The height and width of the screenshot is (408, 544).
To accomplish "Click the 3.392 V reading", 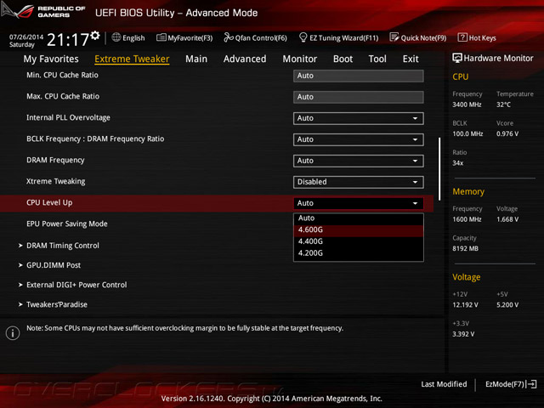I will pos(463,334).
